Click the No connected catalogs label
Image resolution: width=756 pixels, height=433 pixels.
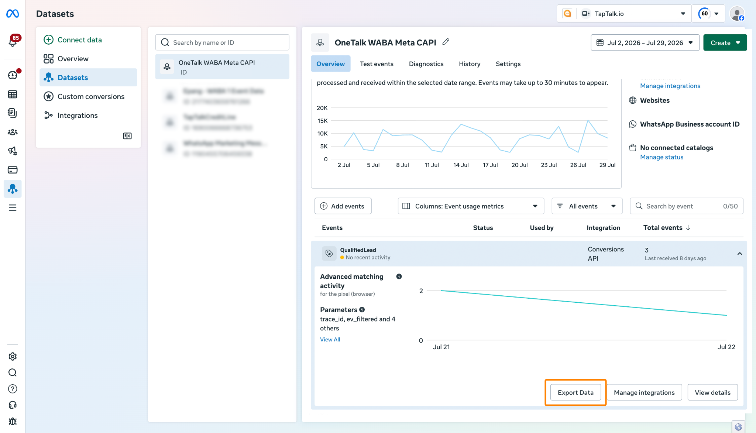(x=676, y=148)
